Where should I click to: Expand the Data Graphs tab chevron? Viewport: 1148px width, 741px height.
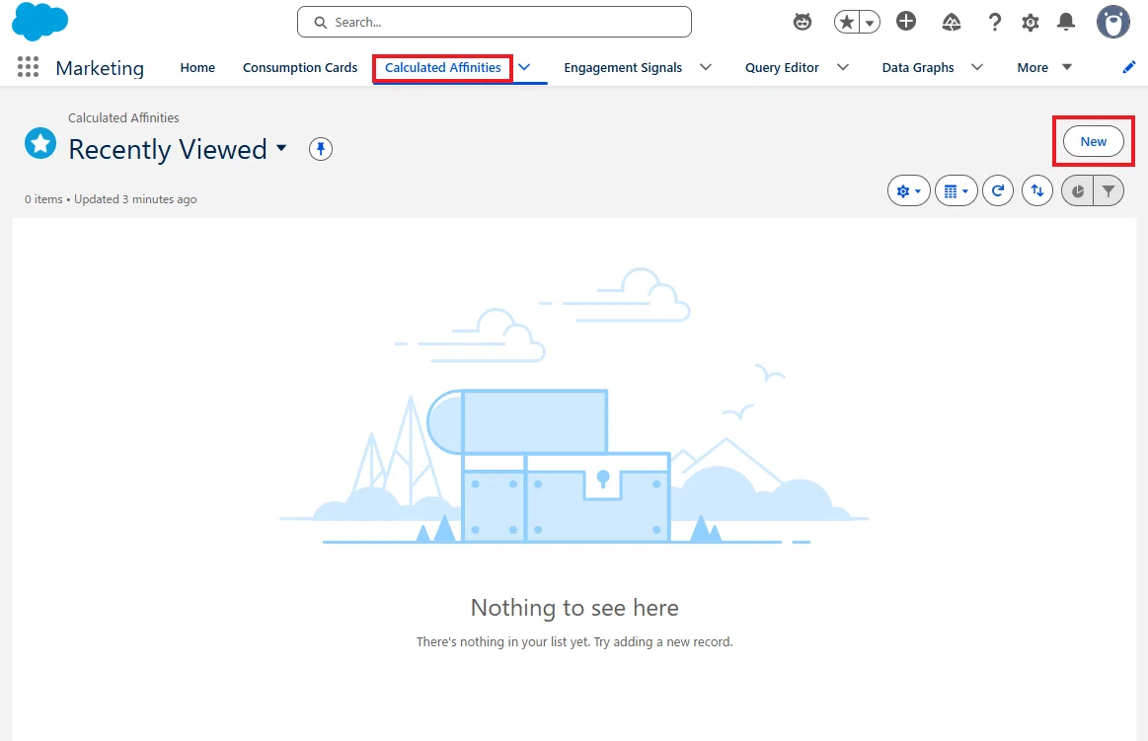(x=976, y=67)
